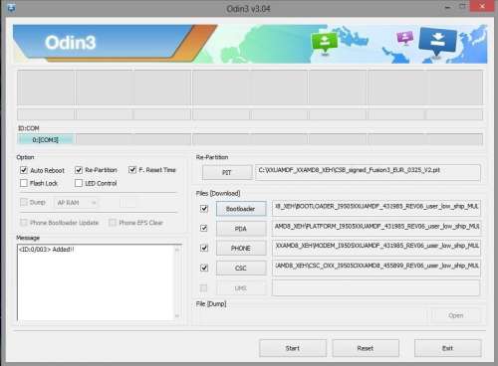Toggle the Re-Partition checkbox
The image size is (498, 366).
(79, 170)
